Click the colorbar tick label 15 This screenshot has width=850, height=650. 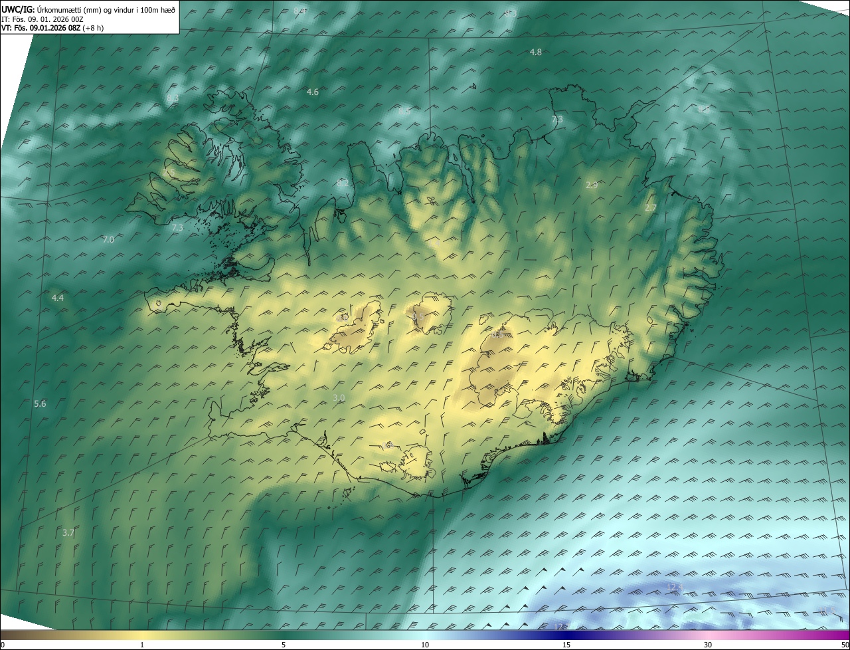(566, 645)
